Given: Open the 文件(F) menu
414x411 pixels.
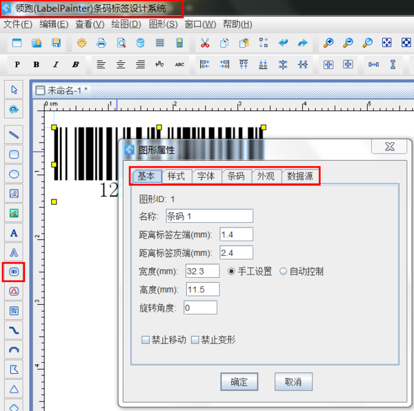Looking at the screenshot, I should [x=18, y=24].
